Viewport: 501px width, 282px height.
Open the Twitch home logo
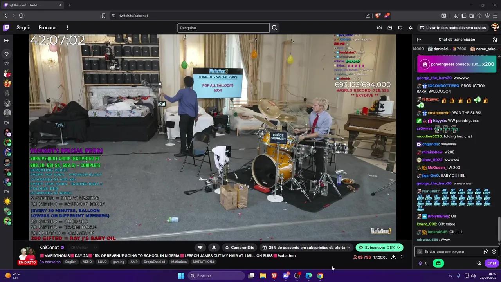coord(6,28)
